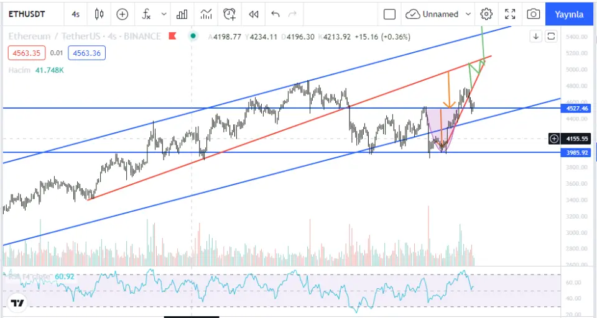Undo the last chart action
Viewport: 597px width, 318px height.
click(x=275, y=14)
